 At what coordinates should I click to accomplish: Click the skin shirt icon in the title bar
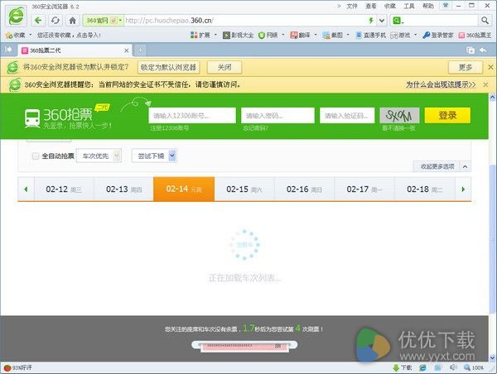coord(446,6)
